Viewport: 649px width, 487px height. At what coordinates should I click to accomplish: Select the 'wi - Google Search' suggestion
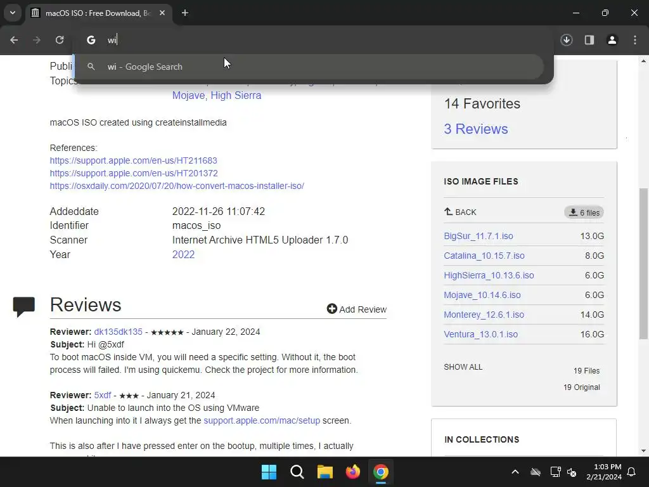click(309, 67)
